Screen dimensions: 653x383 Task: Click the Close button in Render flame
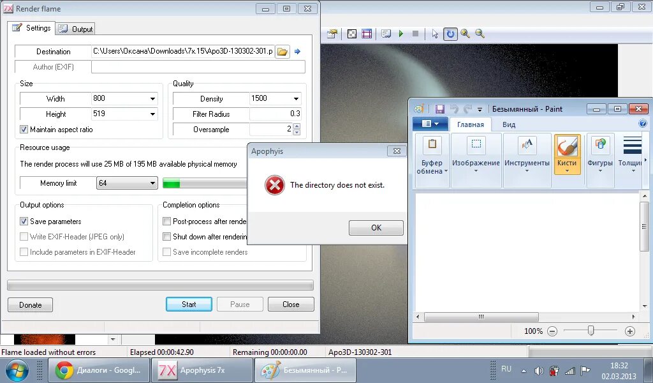pos(291,304)
